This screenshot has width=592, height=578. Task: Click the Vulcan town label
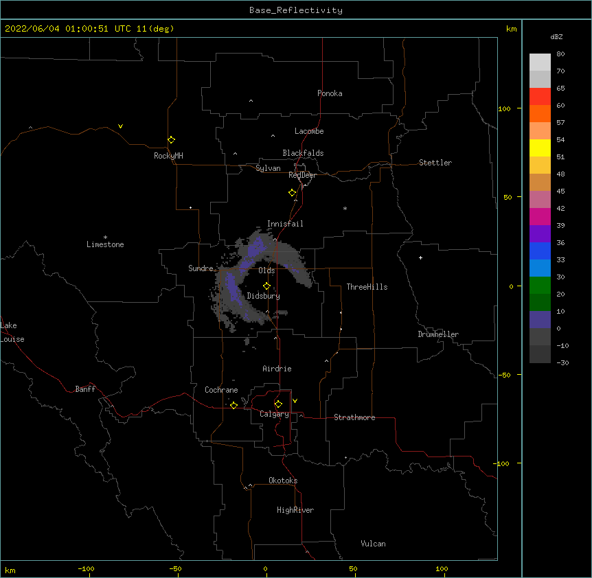373,544
